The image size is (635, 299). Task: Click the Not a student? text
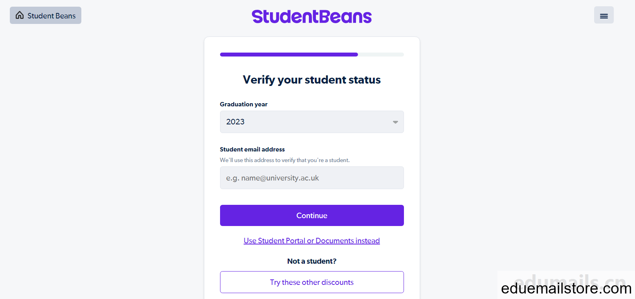[312, 261]
